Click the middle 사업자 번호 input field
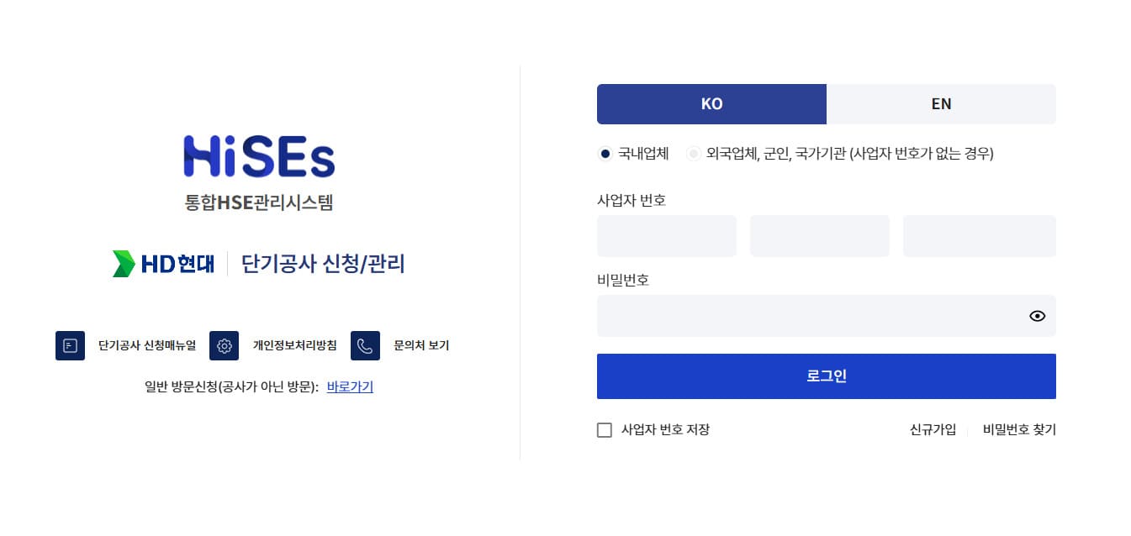1131x536 pixels. coord(819,236)
